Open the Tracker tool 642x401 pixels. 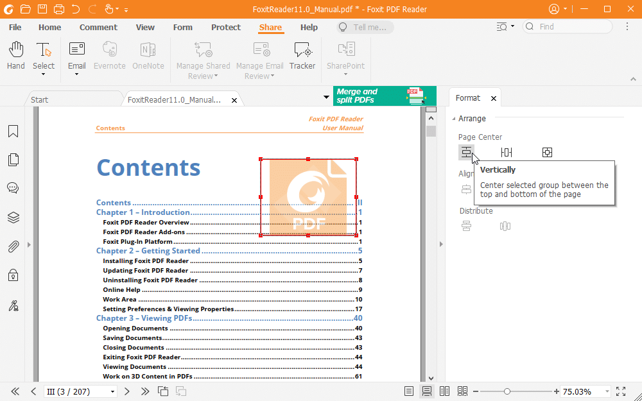302,56
